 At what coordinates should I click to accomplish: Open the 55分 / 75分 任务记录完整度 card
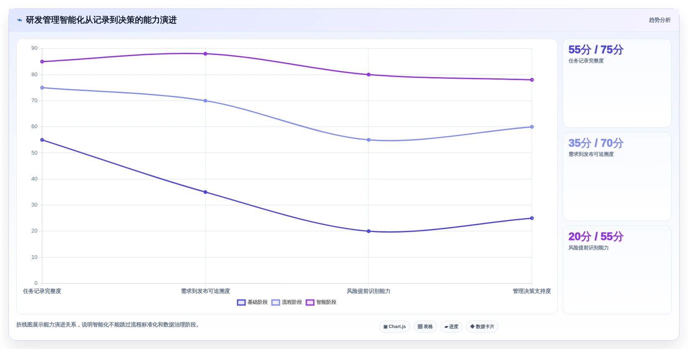point(617,83)
